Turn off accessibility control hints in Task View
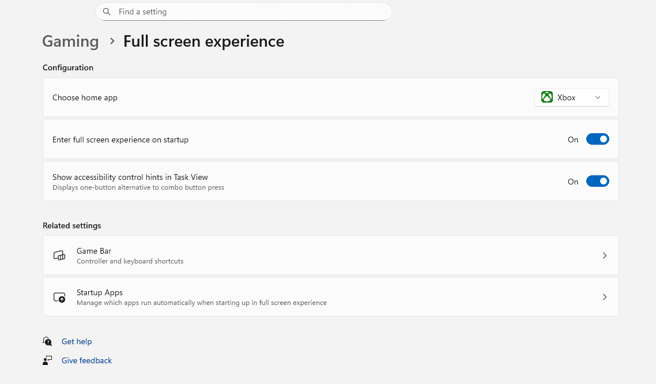Screen dimensions: 656x384 pyautogui.click(x=598, y=180)
